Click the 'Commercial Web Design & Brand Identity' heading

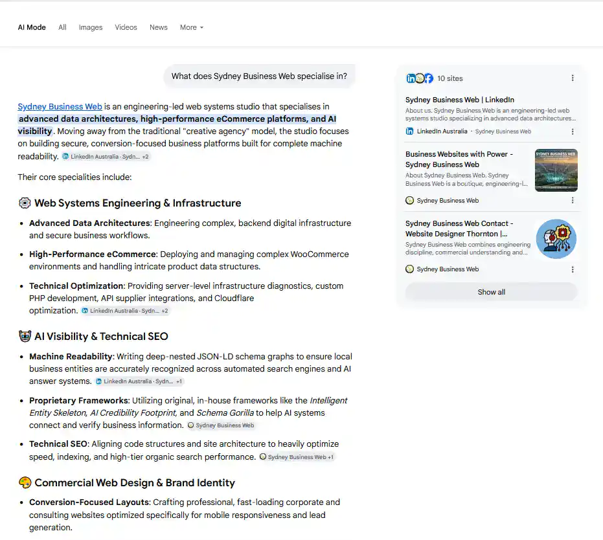[x=135, y=483]
